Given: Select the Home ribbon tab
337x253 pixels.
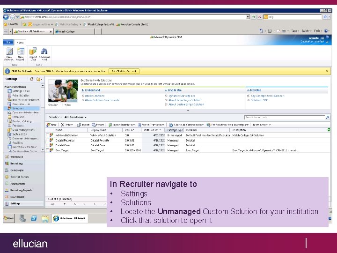Looking at the screenshot, I should tap(20, 43).
